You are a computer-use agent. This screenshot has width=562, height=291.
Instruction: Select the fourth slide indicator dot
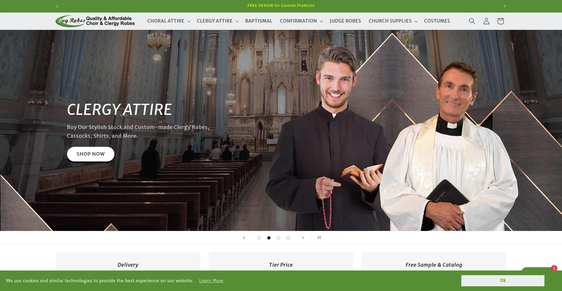[x=288, y=238]
